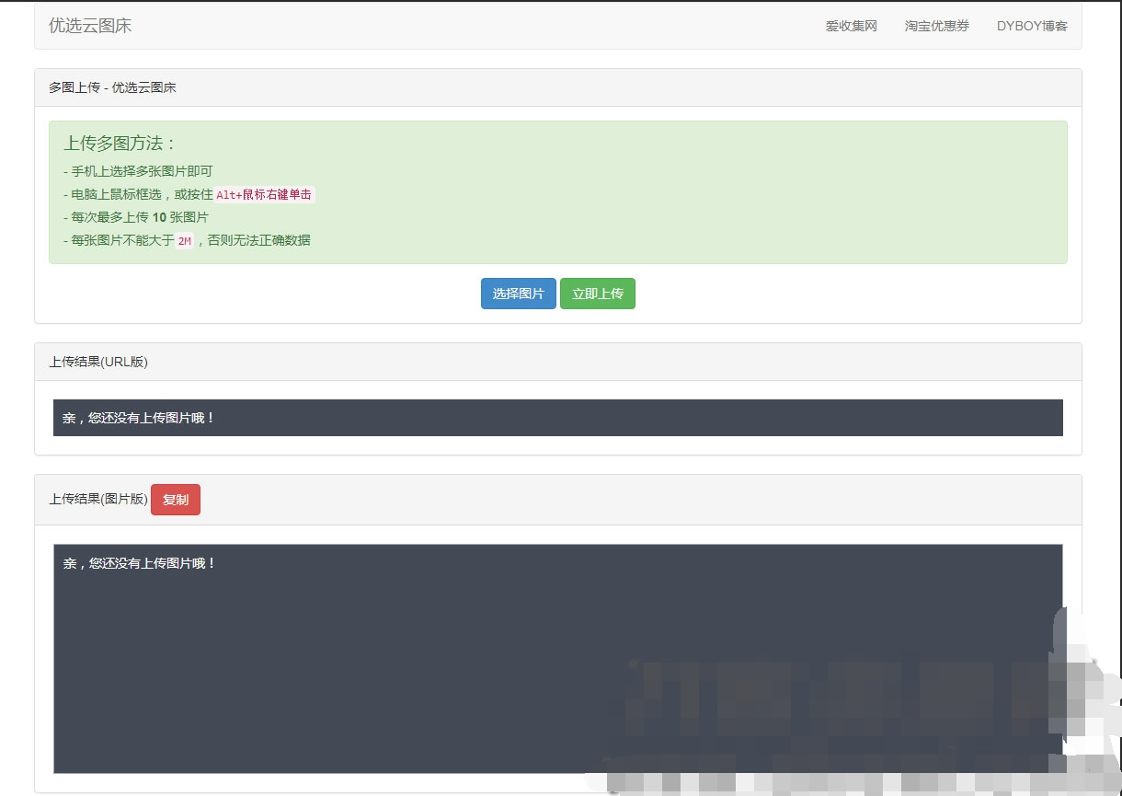Click the Alt+鼠标右键单击 code snippet
Viewport: 1122px width, 796px height.
tap(264, 194)
